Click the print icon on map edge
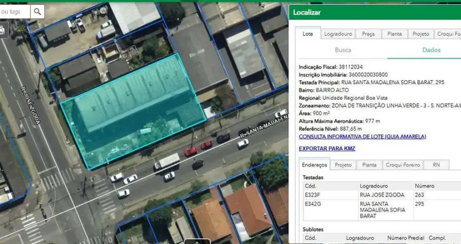This screenshot has height=244, width=461. coord(2,30)
